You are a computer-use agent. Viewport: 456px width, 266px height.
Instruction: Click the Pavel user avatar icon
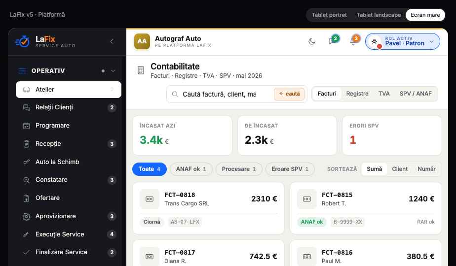375,41
